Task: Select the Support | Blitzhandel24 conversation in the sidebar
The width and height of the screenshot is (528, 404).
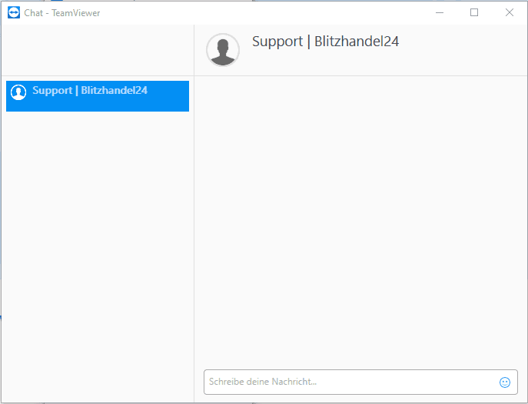Action: [98, 96]
